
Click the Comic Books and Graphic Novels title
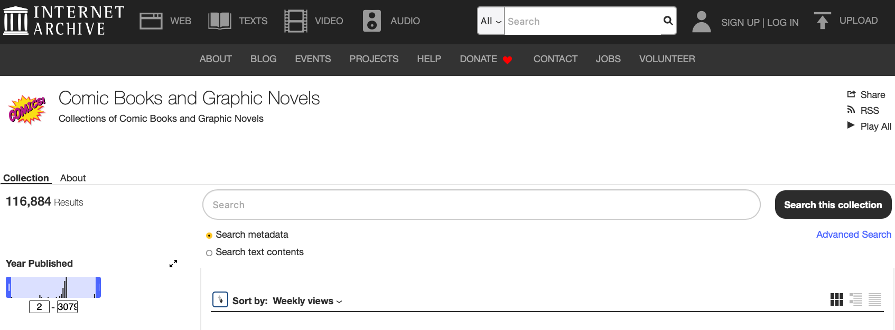pos(189,98)
